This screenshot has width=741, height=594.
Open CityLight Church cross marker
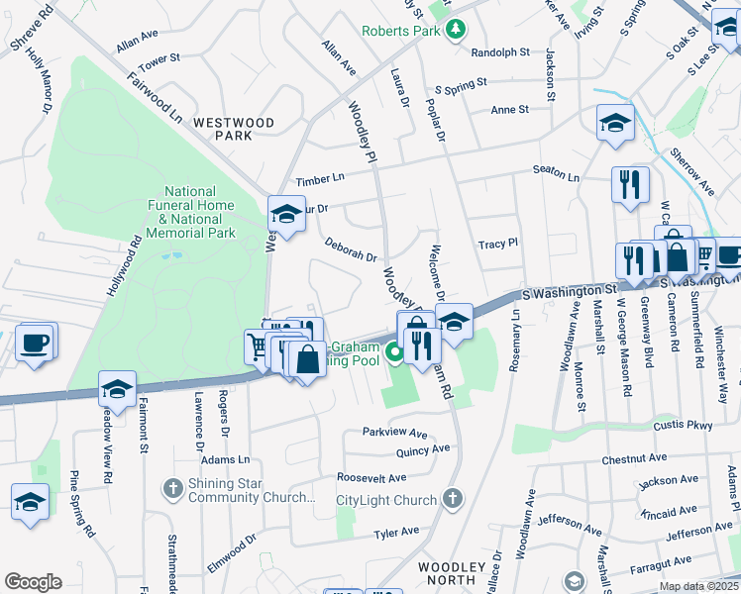pyautogui.click(x=453, y=499)
